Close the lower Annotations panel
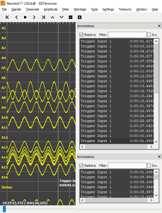 point(159,157)
